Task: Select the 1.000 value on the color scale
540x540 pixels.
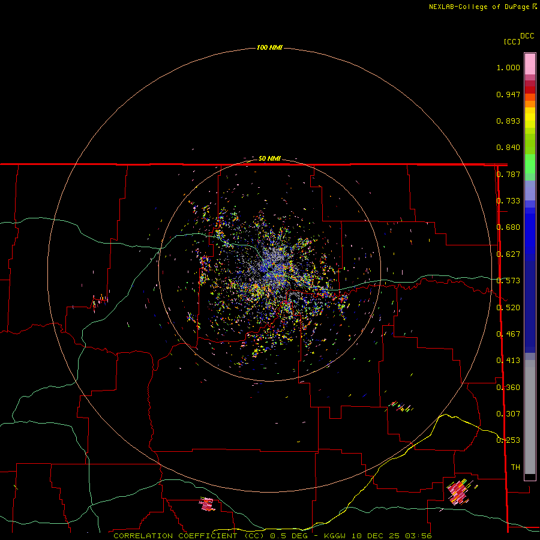Action: click(508, 67)
